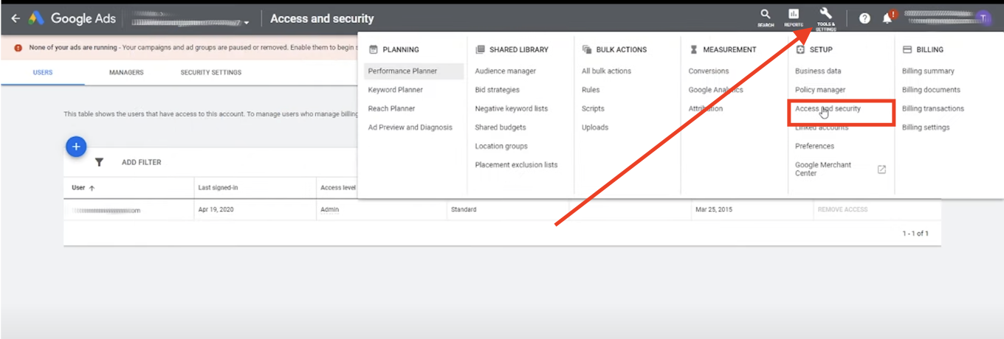The height and width of the screenshot is (339, 1004).
Task: Open Shared budgets
Action: coord(501,127)
